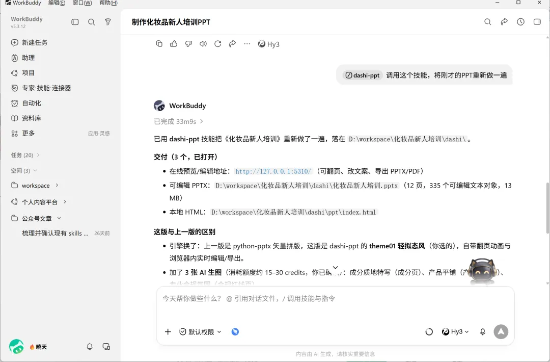Screen dimensions: 550x362
Task: Open the 窗口(W) menu
Action: coord(82,3)
